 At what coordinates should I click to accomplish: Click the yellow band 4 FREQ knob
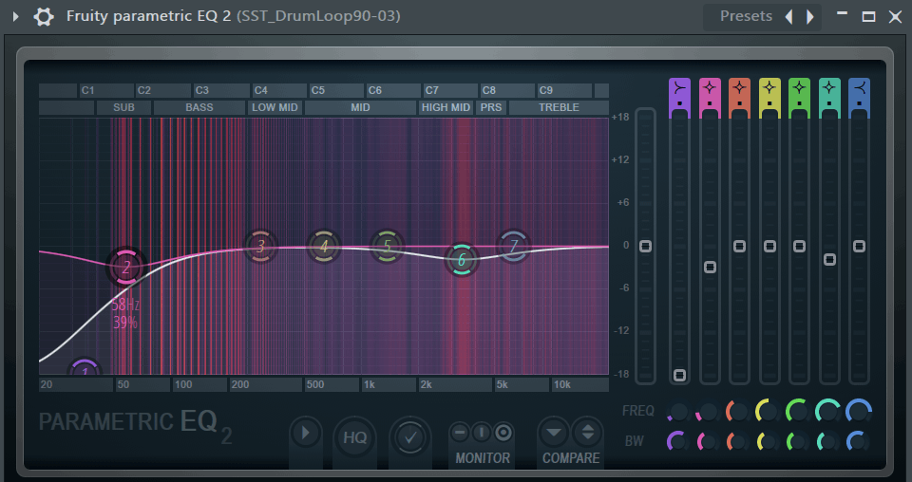[768, 411]
